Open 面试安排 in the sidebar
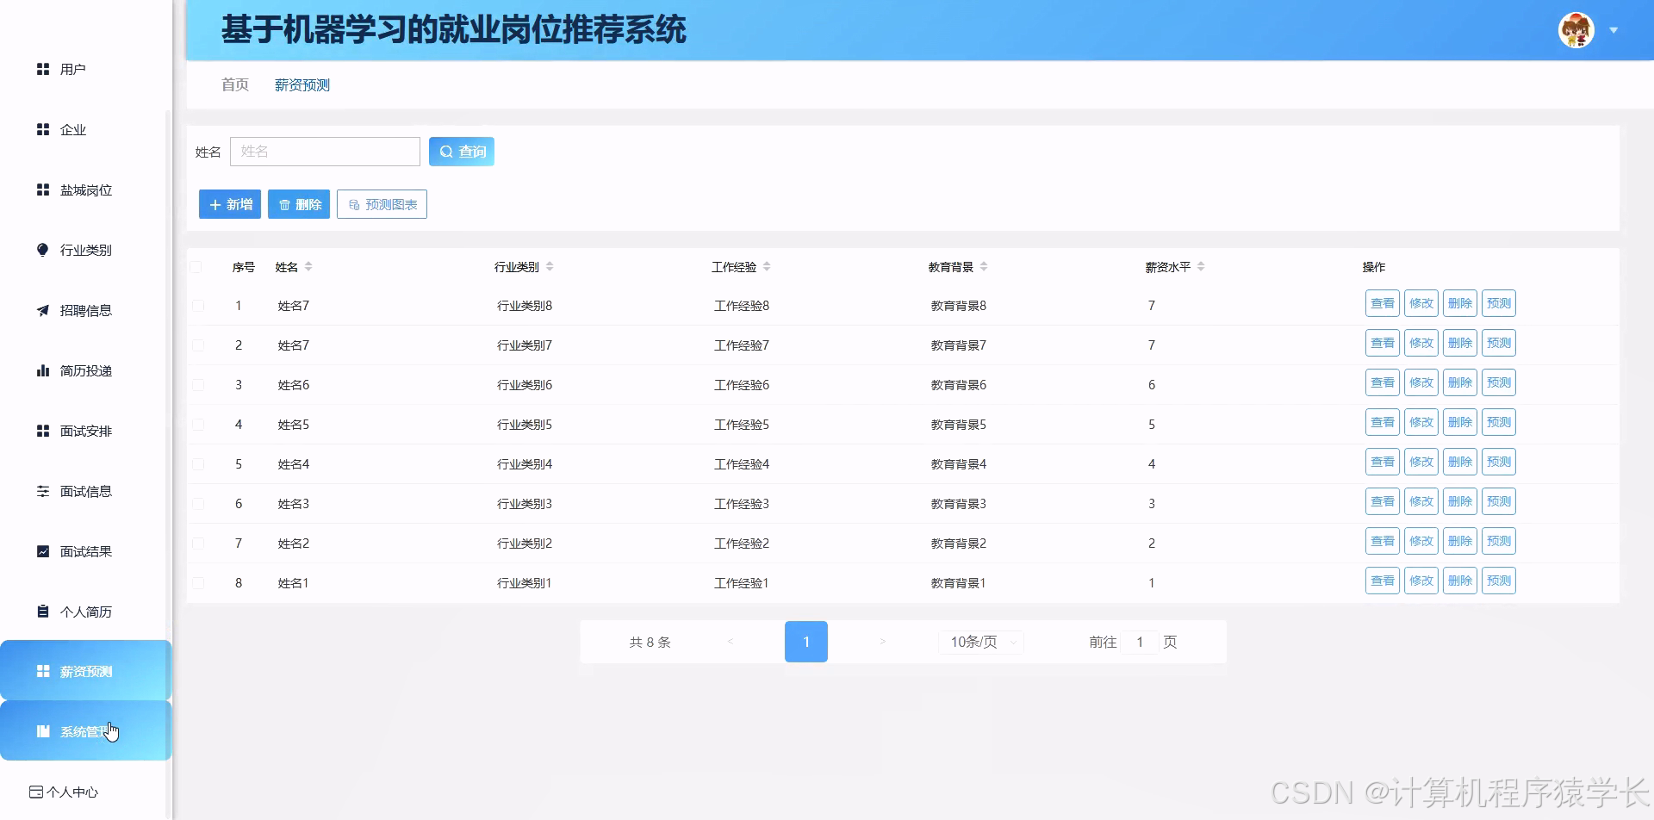Image resolution: width=1654 pixels, height=820 pixels. [x=86, y=430]
